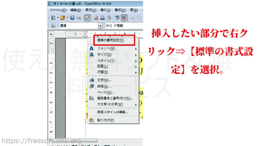Expand the 行間(R) submenu
This screenshot has height=146, width=259.
113,72
